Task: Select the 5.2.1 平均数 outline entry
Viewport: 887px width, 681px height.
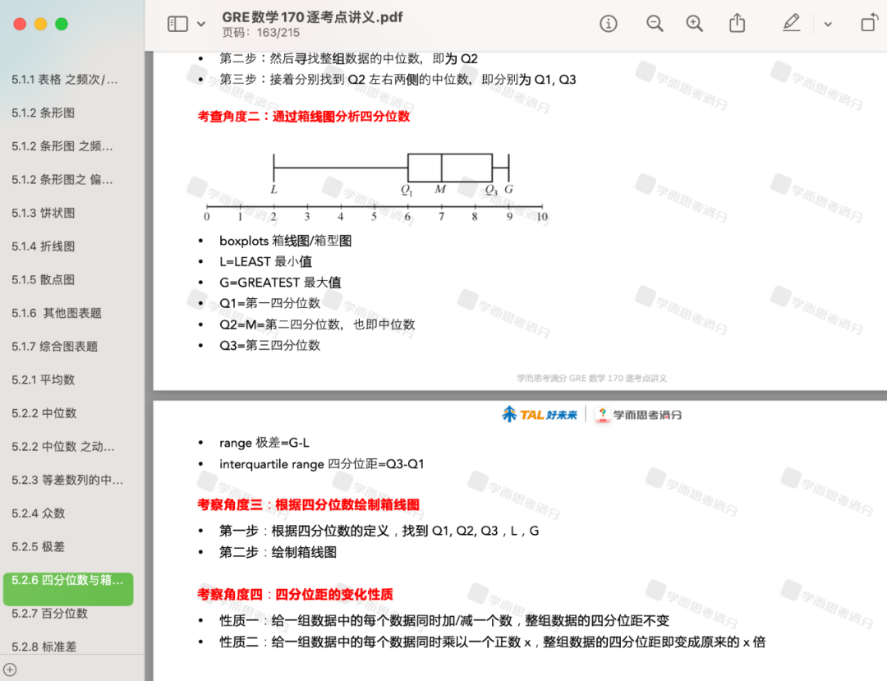Action: coord(44,380)
